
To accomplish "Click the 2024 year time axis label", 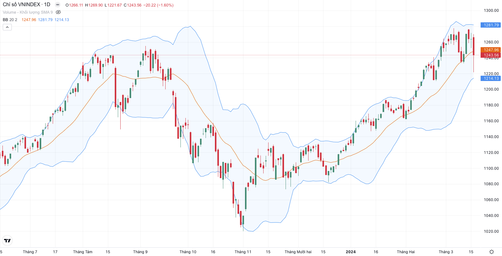I will pyautogui.click(x=351, y=252).
